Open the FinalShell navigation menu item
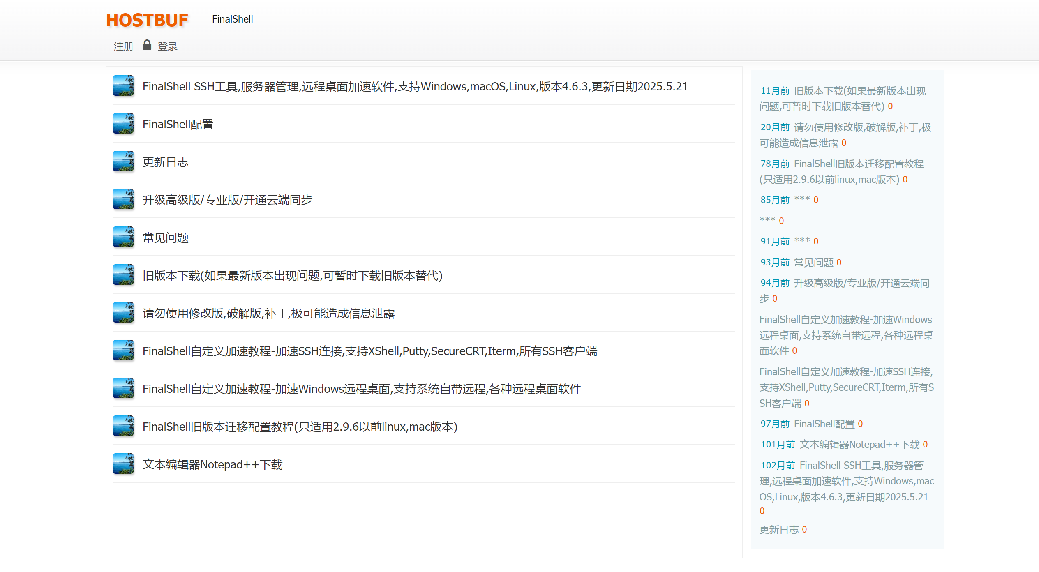This screenshot has height=572, width=1039. (232, 19)
